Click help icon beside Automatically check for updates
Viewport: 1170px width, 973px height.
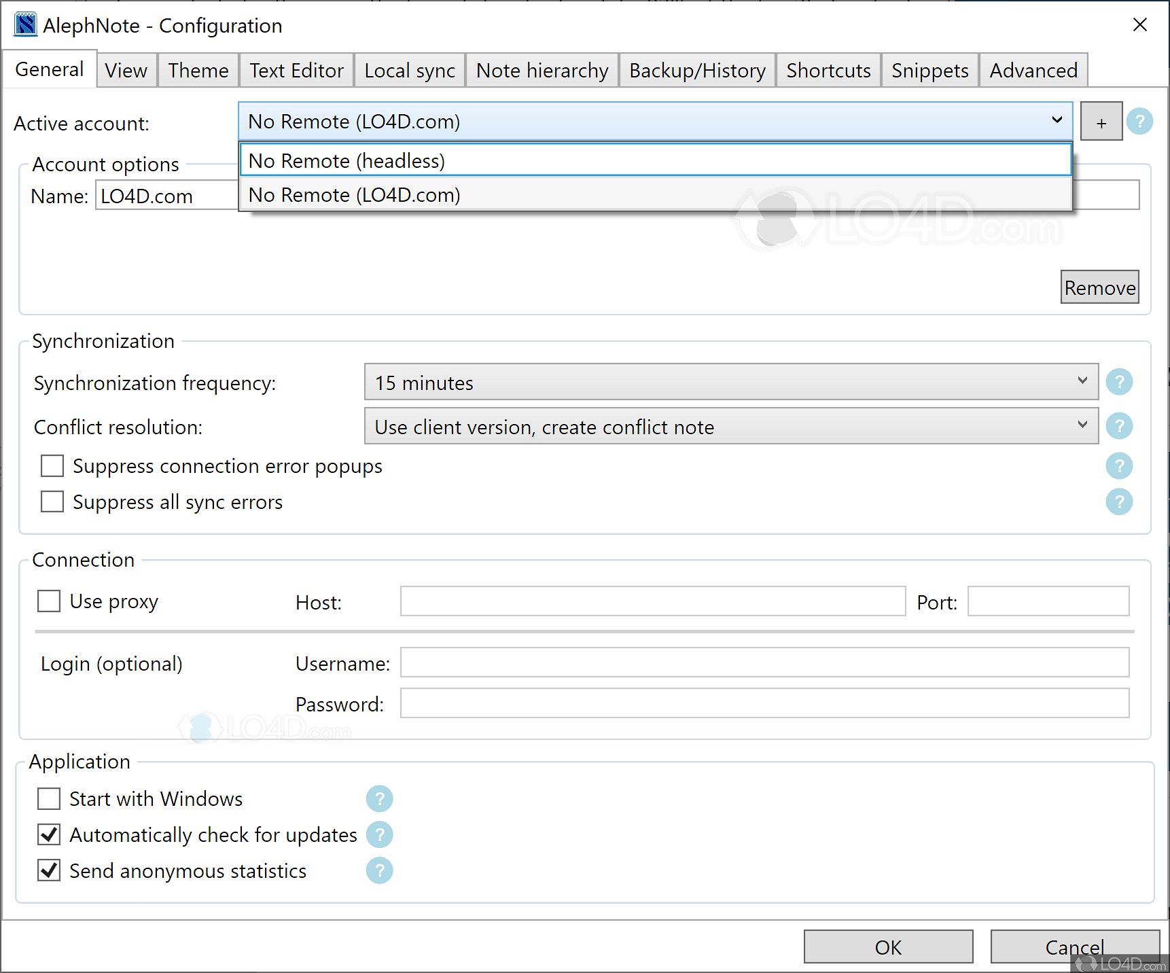379,835
